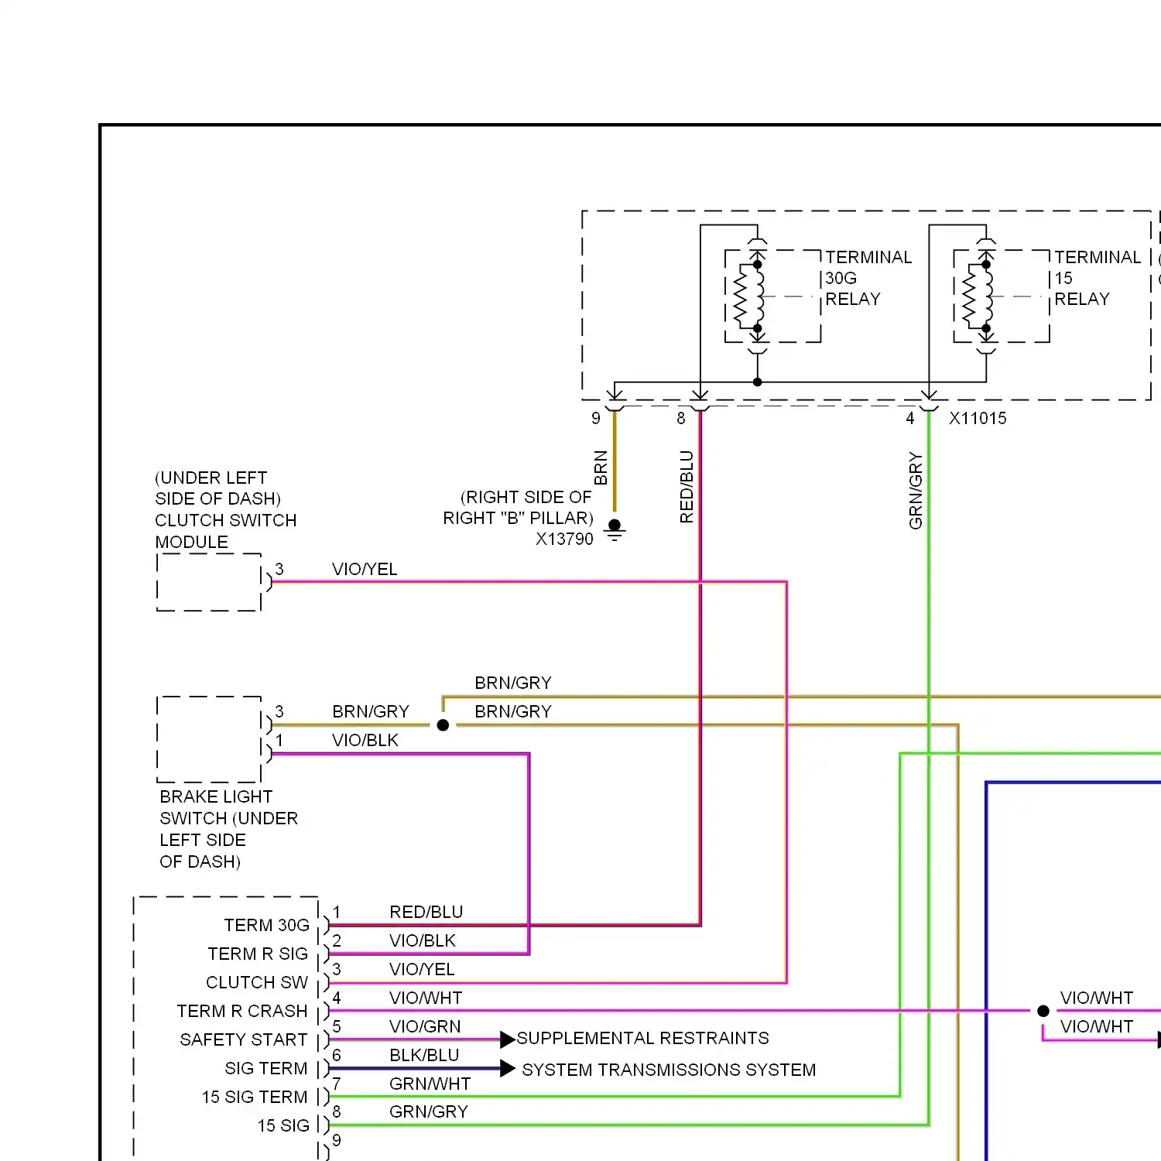This screenshot has height=1161, width=1161.
Task: Click the "TERMINAL 30G RELAY" label
Action: click(868, 278)
